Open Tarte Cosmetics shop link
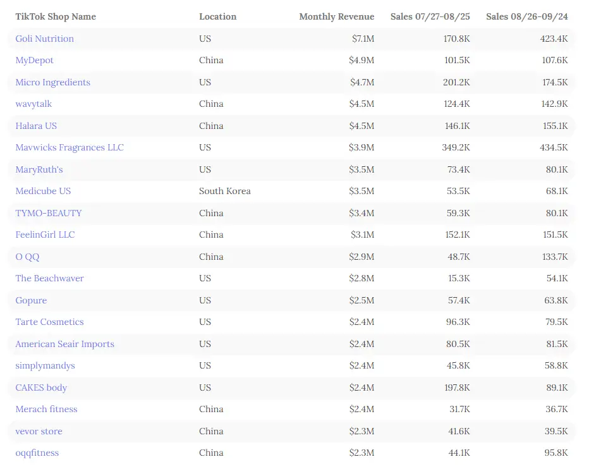 click(x=49, y=322)
